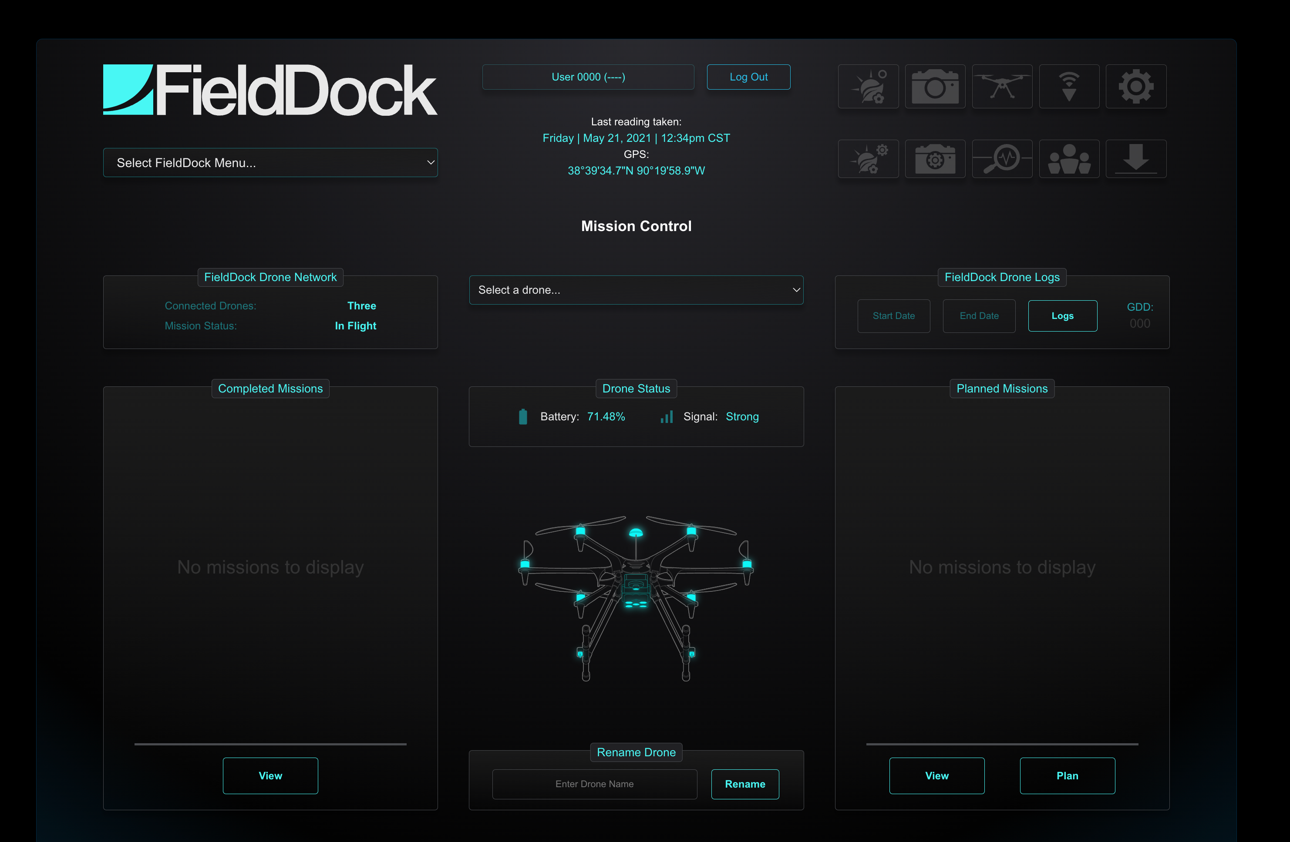The image size is (1290, 842).
Task: Click the Mission Control heading
Action: click(x=636, y=226)
